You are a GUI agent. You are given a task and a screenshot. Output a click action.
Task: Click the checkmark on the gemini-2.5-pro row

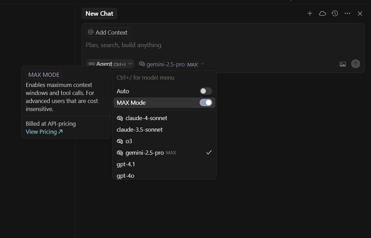pyautogui.click(x=209, y=152)
